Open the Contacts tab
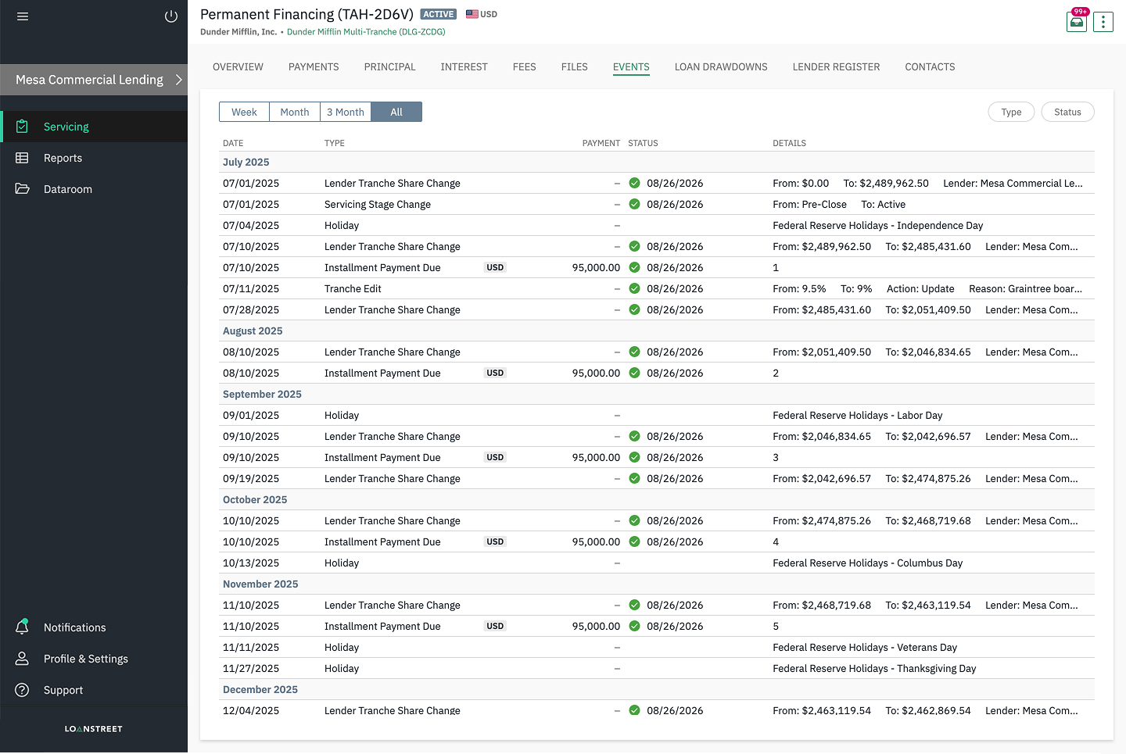This screenshot has width=1126, height=754. click(x=930, y=67)
